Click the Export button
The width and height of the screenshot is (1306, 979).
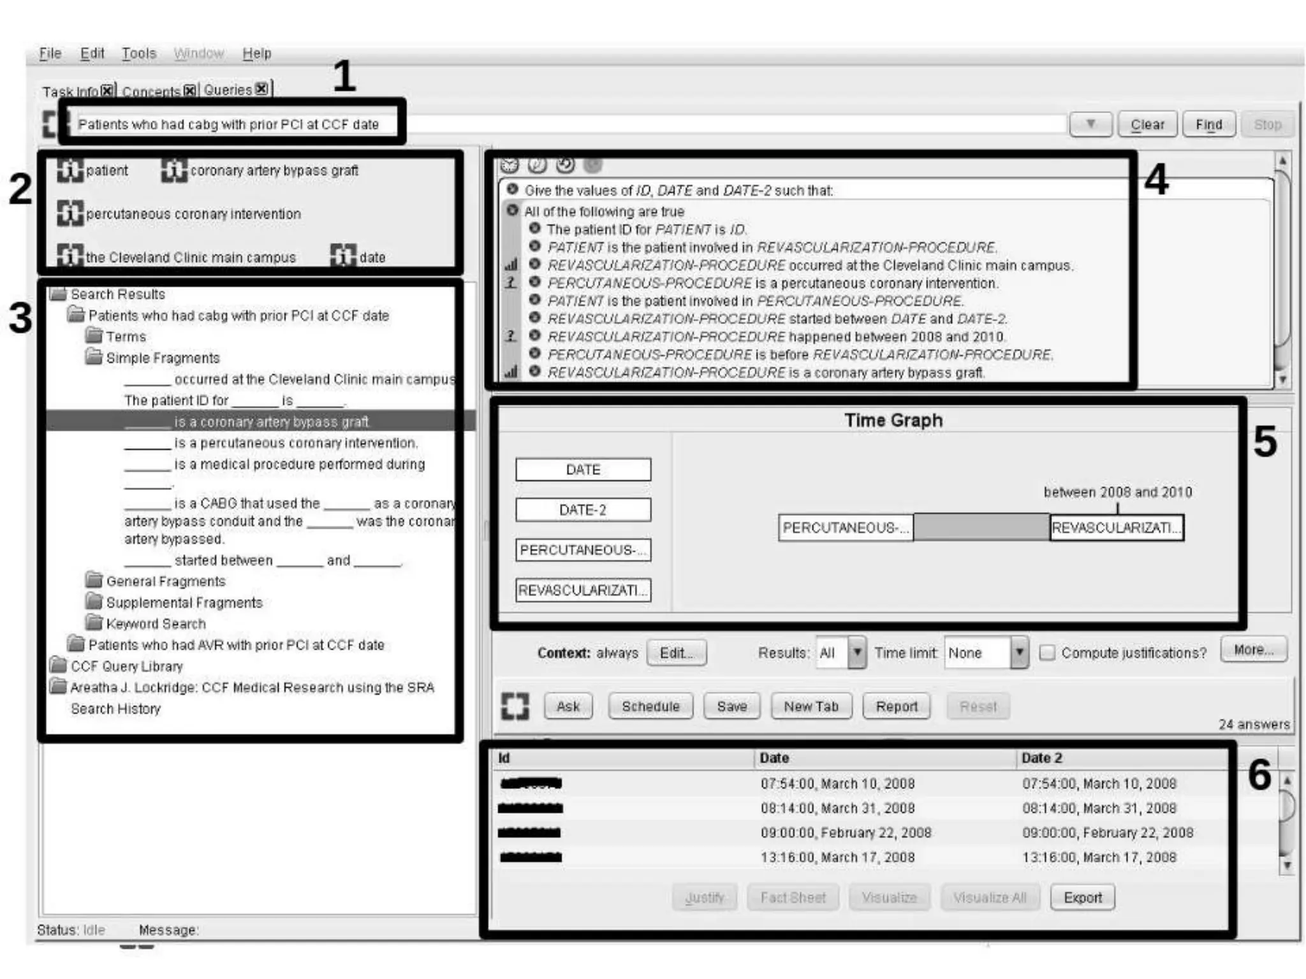[1082, 897]
